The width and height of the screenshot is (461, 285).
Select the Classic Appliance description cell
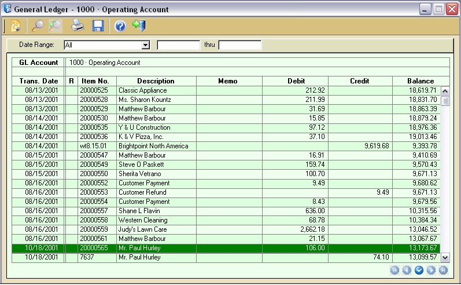156,90
